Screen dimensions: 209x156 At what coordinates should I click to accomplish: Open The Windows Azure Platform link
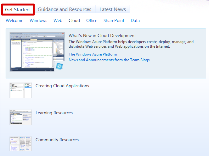click(x=93, y=54)
